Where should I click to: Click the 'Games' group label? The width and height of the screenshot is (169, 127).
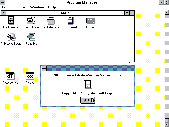point(30,83)
